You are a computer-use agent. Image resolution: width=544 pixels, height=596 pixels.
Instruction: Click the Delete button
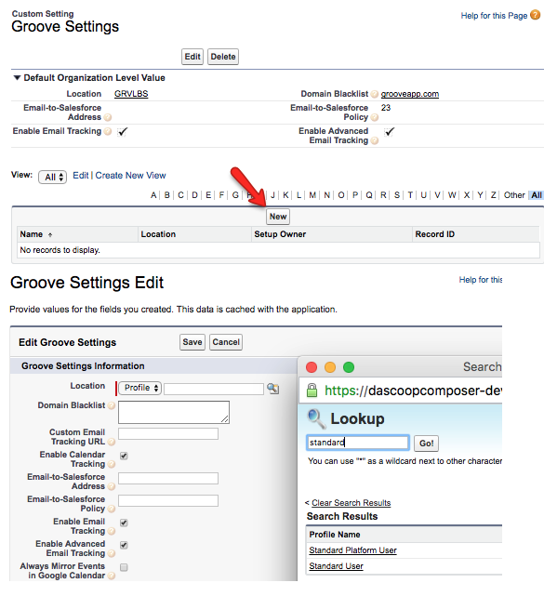[223, 57]
